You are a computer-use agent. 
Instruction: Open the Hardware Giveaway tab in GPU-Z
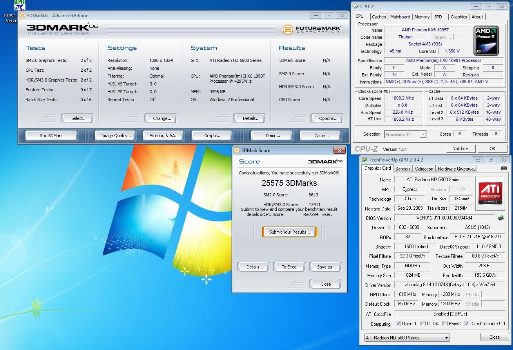pos(457,169)
